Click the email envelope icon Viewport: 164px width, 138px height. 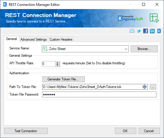tap(132, 31)
